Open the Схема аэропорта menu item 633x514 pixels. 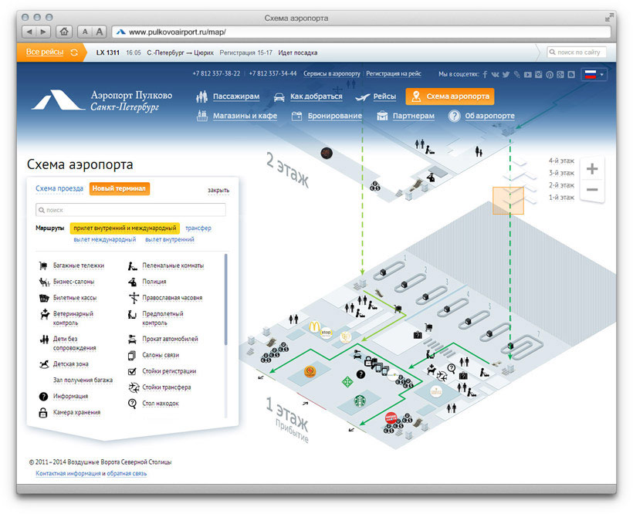[450, 96]
